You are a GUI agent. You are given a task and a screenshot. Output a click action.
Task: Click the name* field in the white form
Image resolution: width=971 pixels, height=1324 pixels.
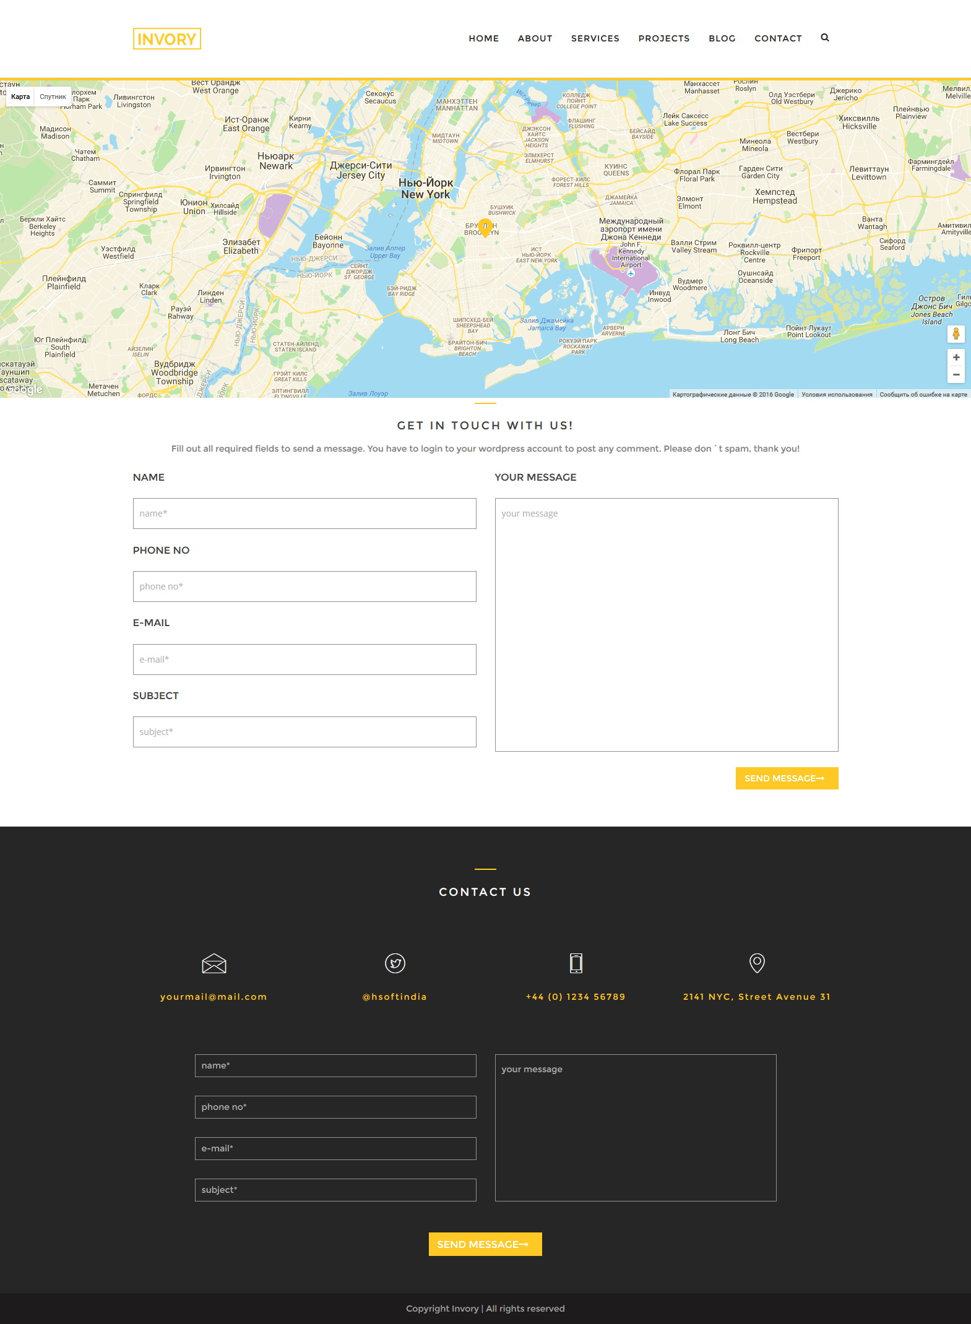tap(304, 514)
